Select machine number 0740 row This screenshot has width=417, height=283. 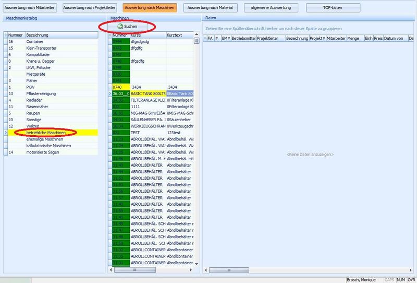point(151,87)
